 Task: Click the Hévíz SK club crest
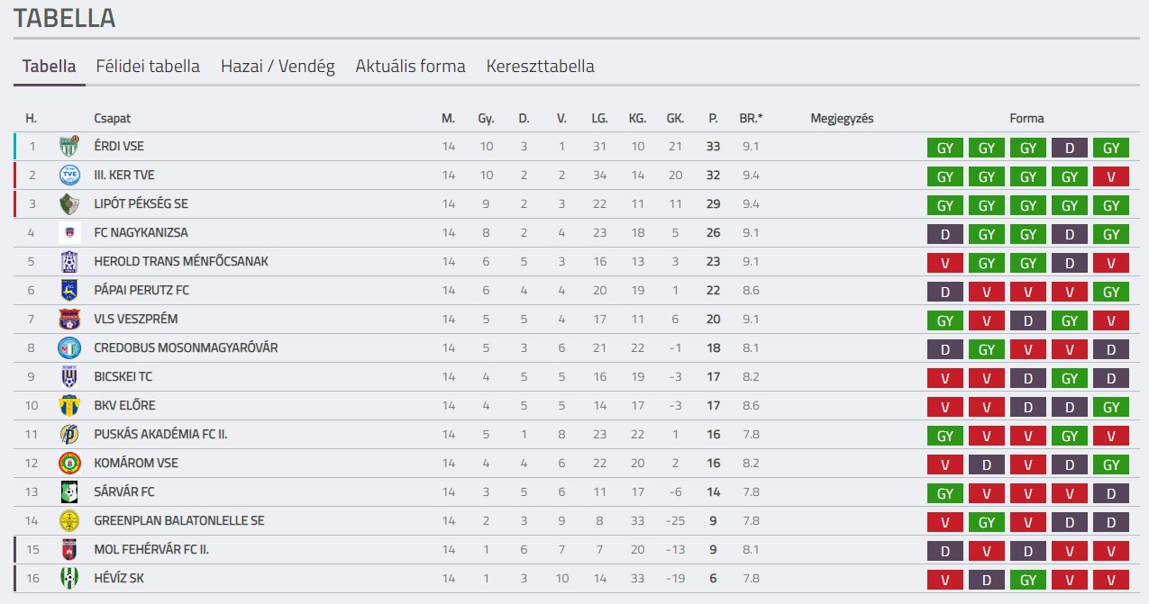click(69, 579)
